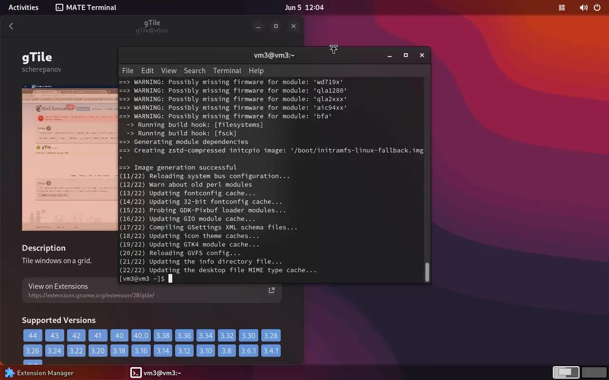Click the terminal prompt line [vm3@vm3 ~]$

(142, 278)
